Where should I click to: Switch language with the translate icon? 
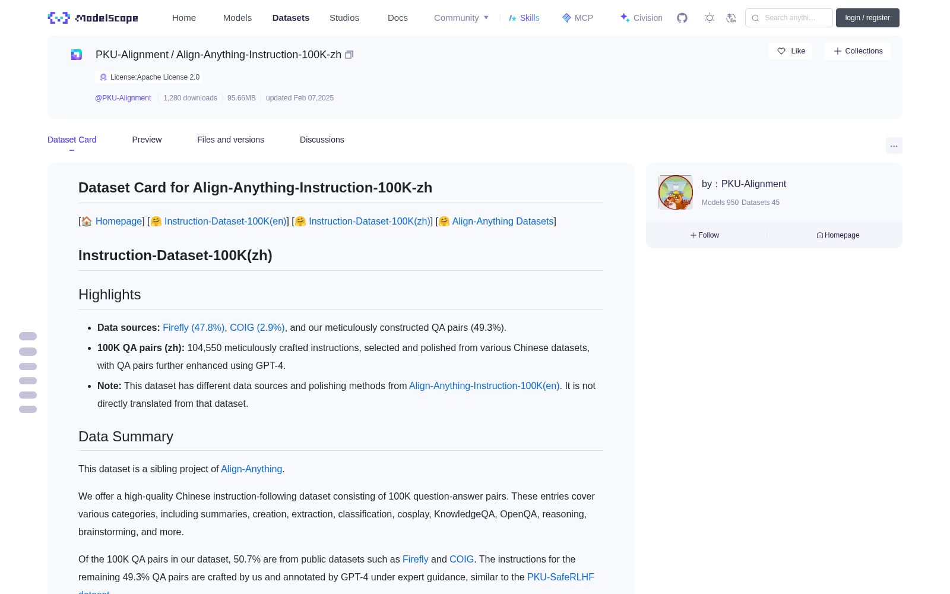pos(731,18)
